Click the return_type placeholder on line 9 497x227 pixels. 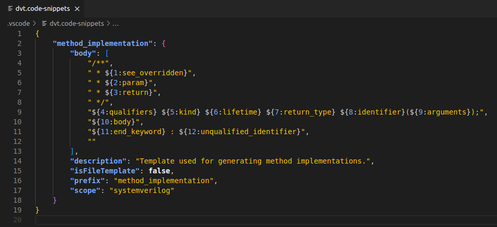point(307,112)
